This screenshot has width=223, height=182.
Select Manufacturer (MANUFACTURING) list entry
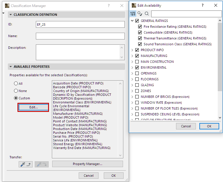pyautogui.click(x=78, y=114)
